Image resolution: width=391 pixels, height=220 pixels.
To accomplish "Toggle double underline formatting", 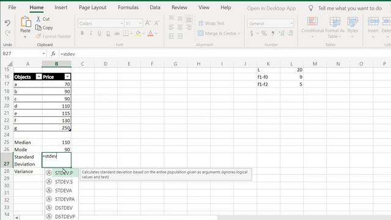I will [x=108, y=33].
